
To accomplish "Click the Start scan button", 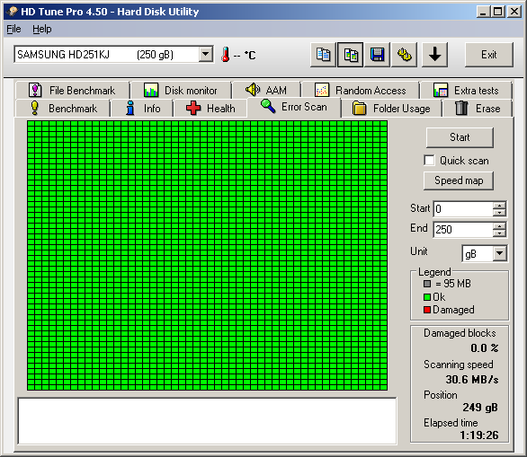I will tap(460, 137).
